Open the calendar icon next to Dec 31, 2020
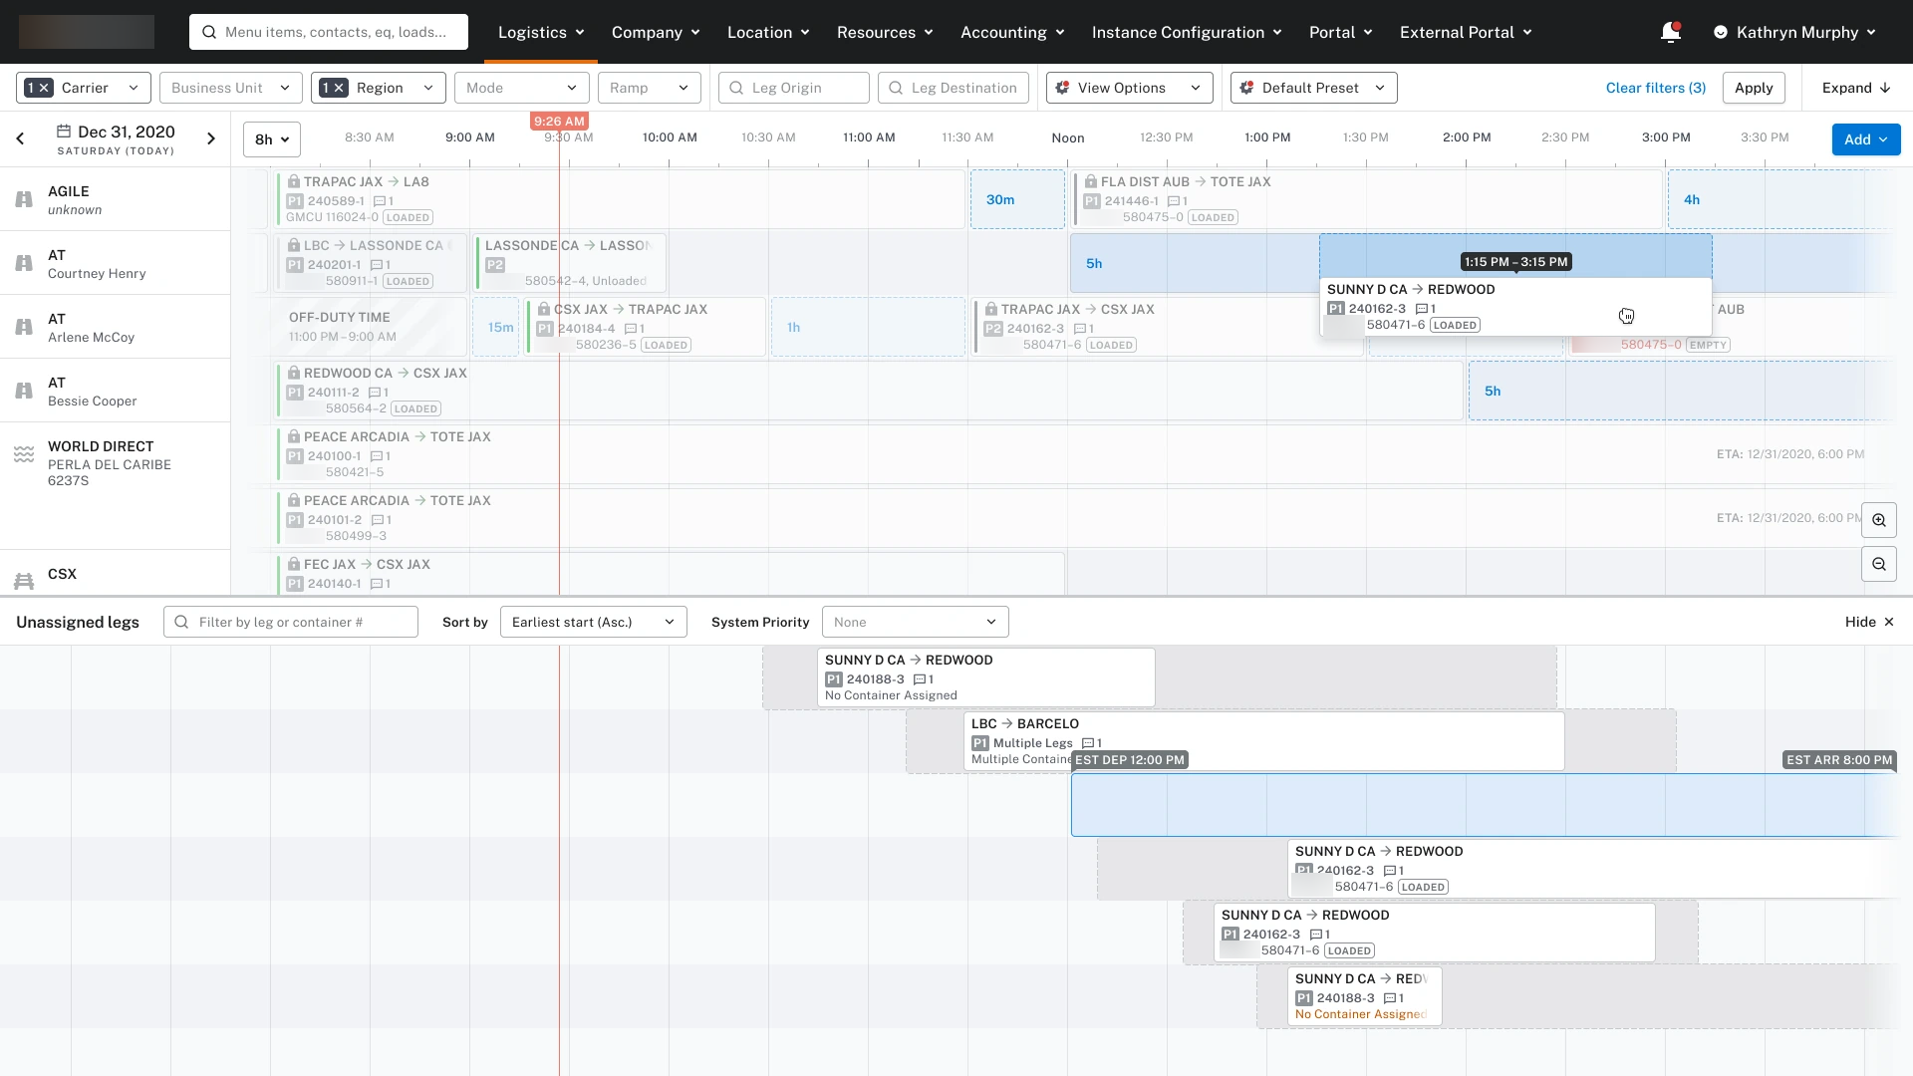The width and height of the screenshot is (1913, 1076). pyautogui.click(x=64, y=132)
